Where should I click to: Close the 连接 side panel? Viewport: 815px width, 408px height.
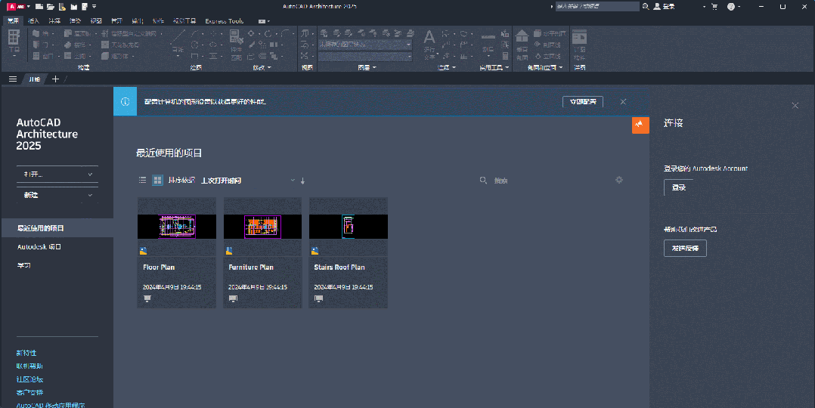pyautogui.click(x=795, y=106)
